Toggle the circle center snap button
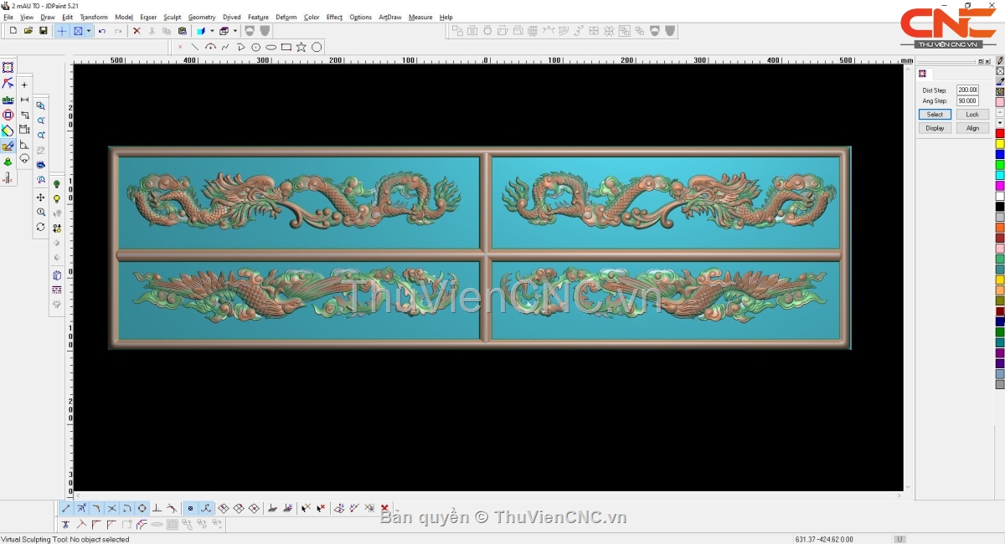This screenshot has width=1005, height=544. pos(142,508)
